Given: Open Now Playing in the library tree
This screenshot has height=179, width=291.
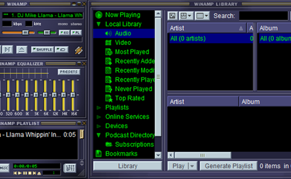Looking at the screenshot, I should [123, 15].
